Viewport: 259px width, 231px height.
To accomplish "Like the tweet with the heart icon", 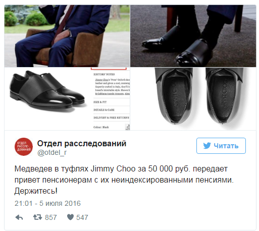I will tap(70, 217).
